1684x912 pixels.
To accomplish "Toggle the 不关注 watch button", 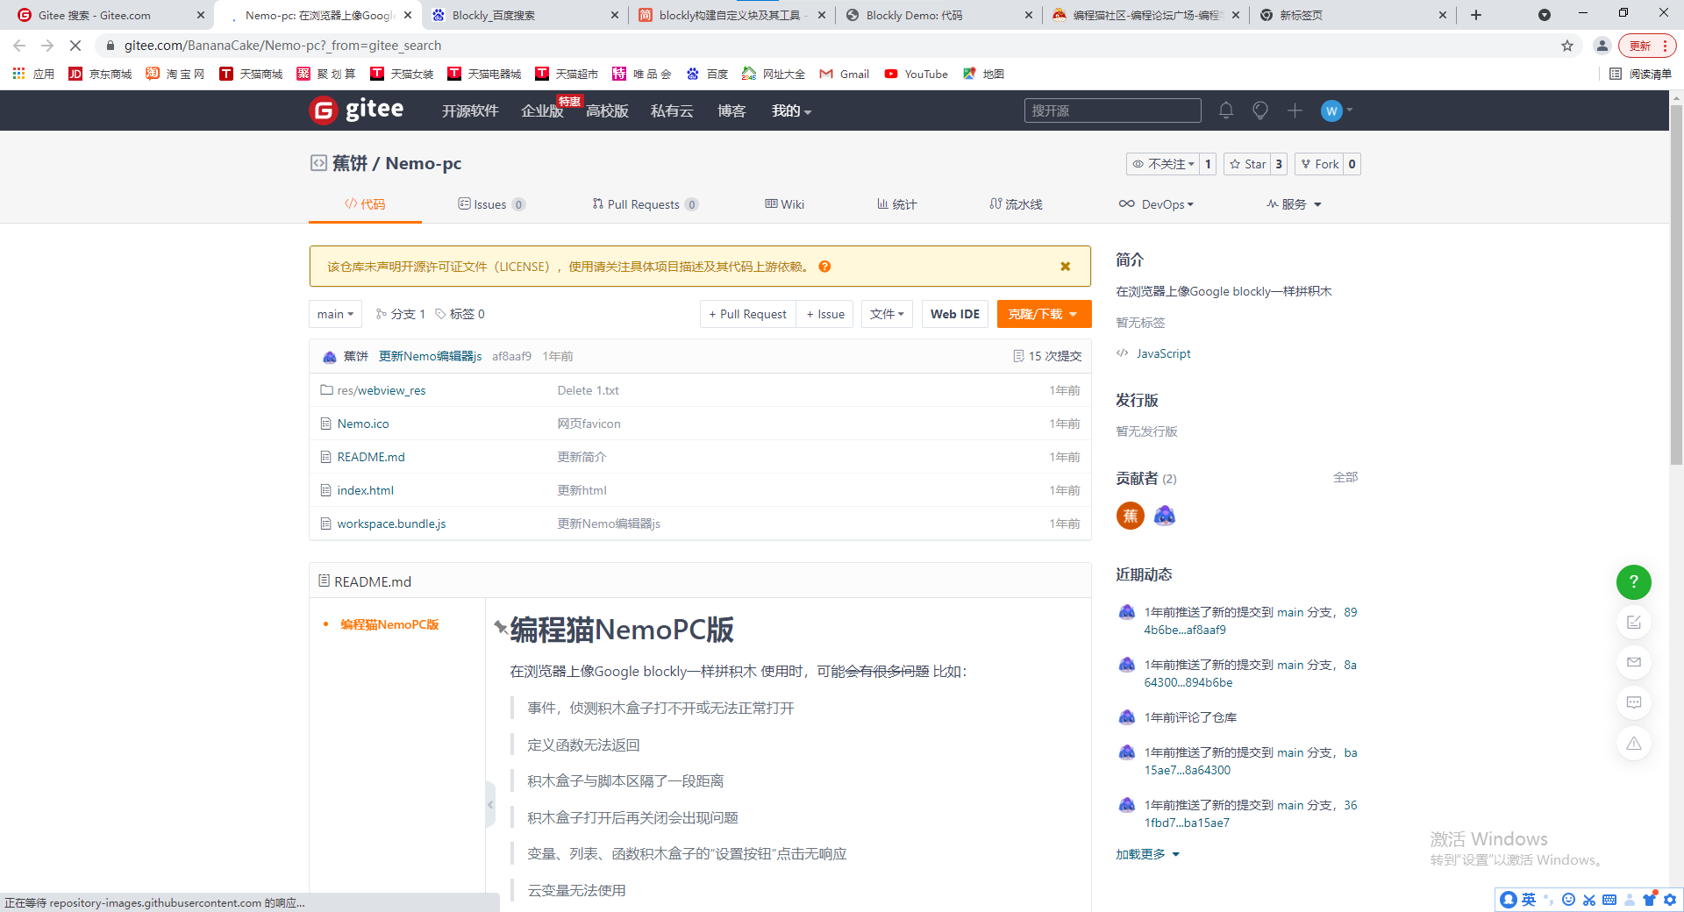I will pyautogui.click(x=1163, y=164).
